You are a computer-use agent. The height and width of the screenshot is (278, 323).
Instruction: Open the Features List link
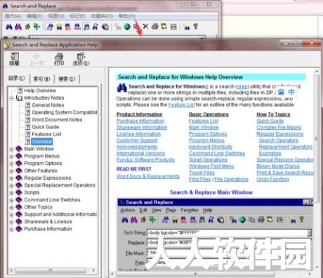coord(204,121)
